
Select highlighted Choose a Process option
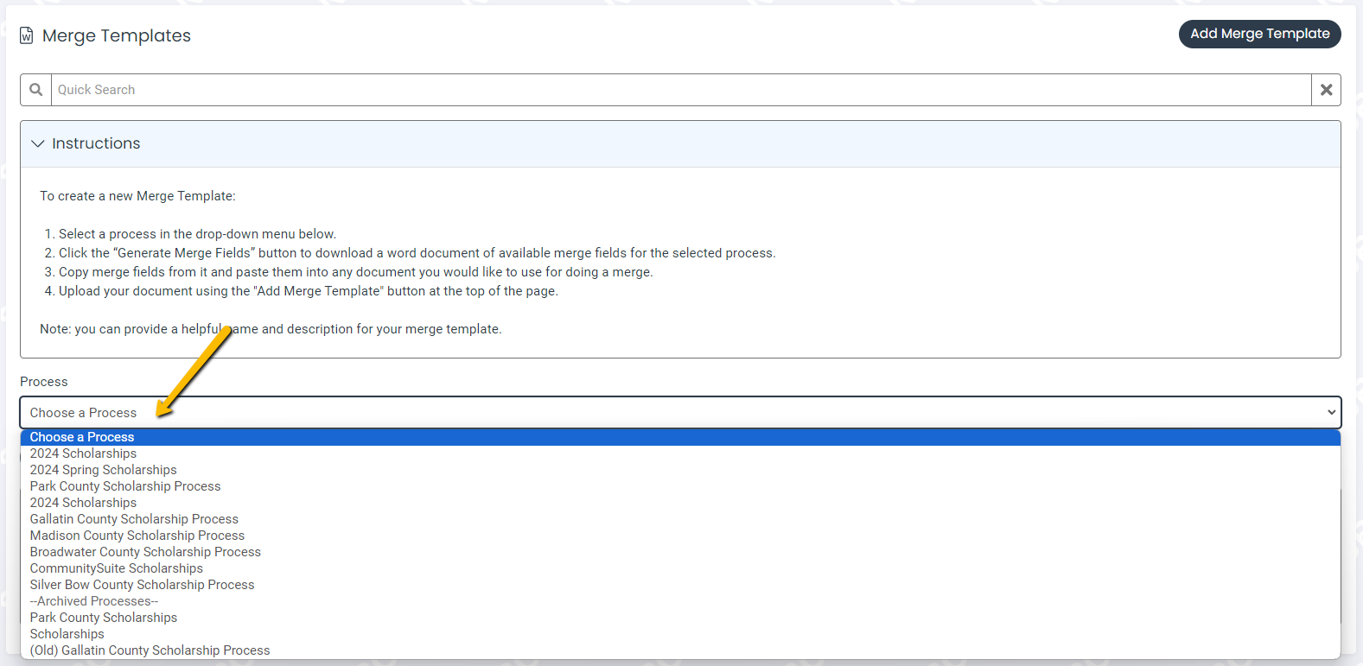click(x=680, y=437)
